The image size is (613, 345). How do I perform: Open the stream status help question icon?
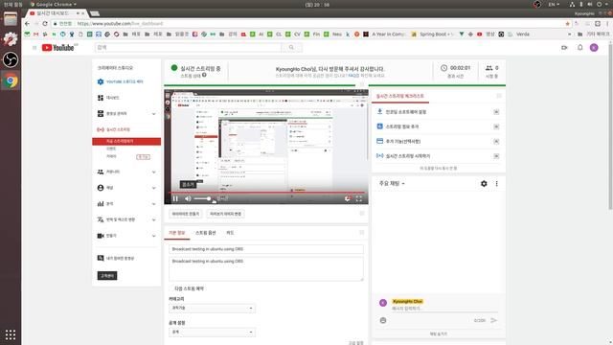204,75
